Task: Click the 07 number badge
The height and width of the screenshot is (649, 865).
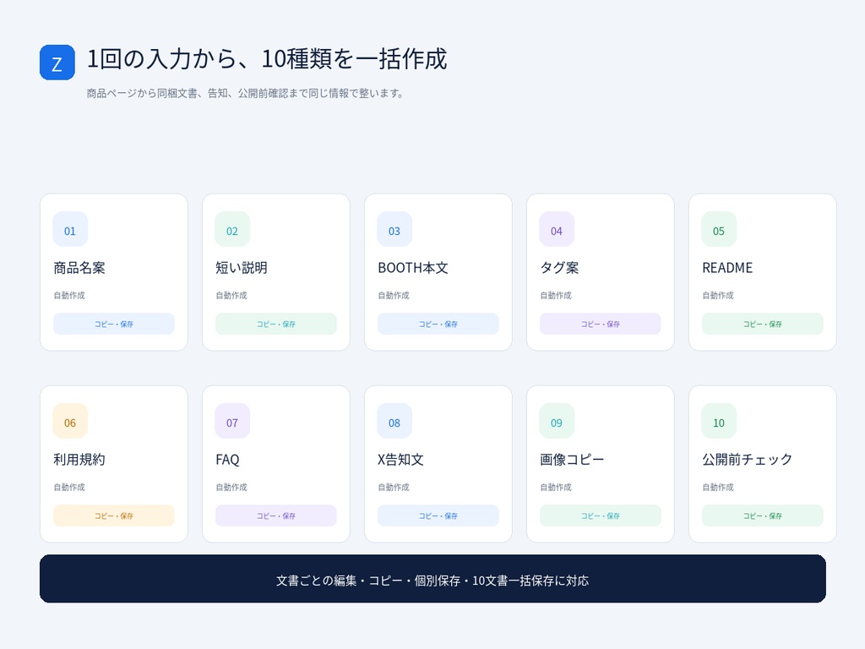Action: pyautogui.click(x=232, y=421)
